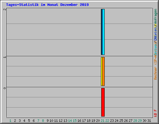Click day '25' on the x-axis
159x124 pixels.
pyautogui.click(x=121, y=121)
